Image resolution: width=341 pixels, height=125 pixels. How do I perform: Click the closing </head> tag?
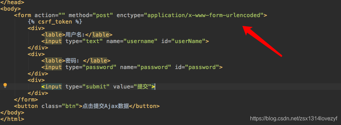pyautogui.click(x=12, y=2)
